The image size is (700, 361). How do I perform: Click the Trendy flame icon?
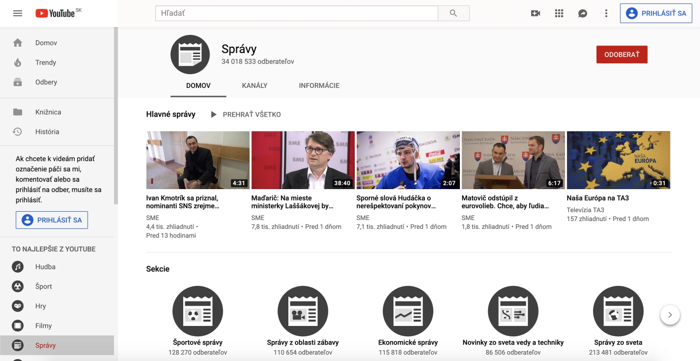pos(18,62)
